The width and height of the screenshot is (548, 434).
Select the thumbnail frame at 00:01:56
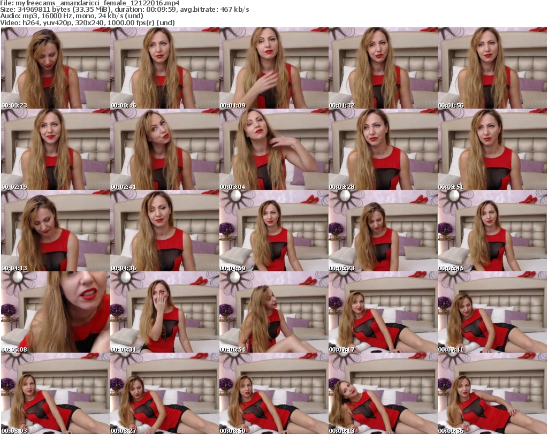point(492,68)
